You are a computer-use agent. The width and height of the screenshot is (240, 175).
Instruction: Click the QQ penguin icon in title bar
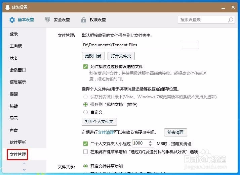pos(7,7)
